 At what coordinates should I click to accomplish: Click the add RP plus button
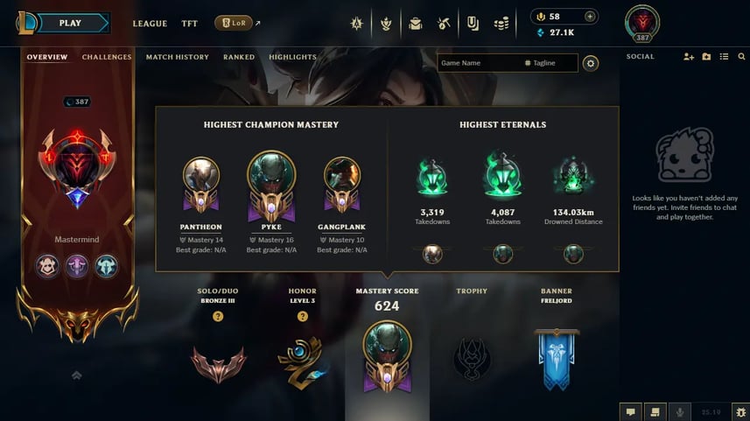coord(590,17)
